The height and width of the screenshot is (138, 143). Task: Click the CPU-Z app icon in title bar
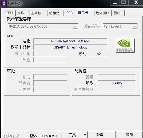pyautogui.click(x=4, y=3)
